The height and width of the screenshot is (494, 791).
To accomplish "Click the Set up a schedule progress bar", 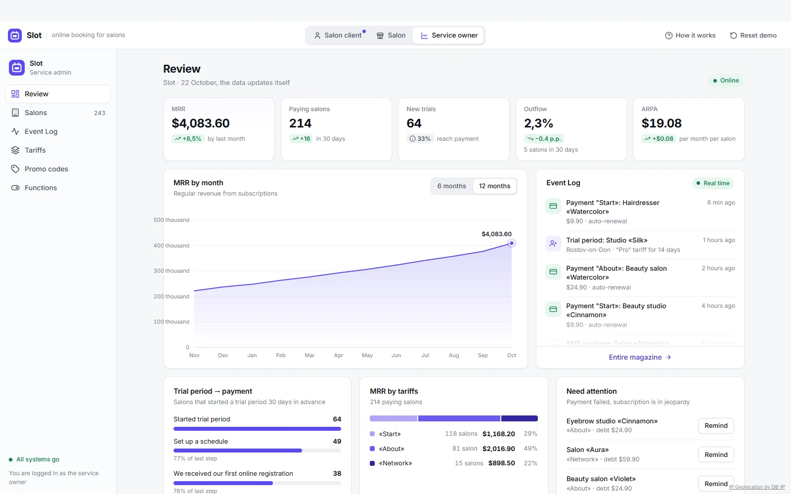I will 257,451.
